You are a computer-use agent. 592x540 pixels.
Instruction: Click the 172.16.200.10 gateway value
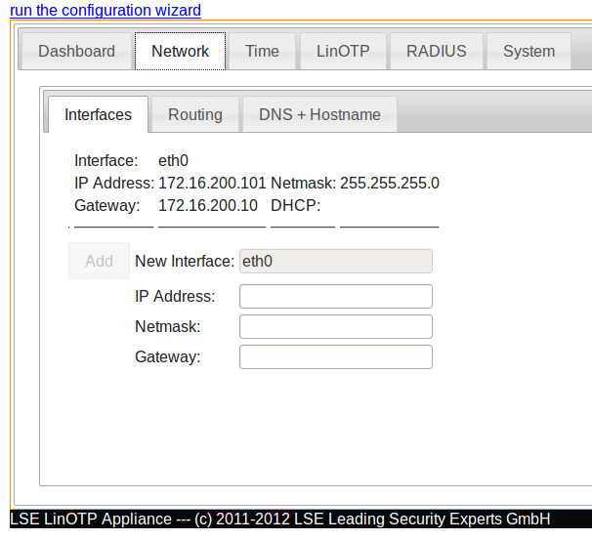(x=208, y=205)
